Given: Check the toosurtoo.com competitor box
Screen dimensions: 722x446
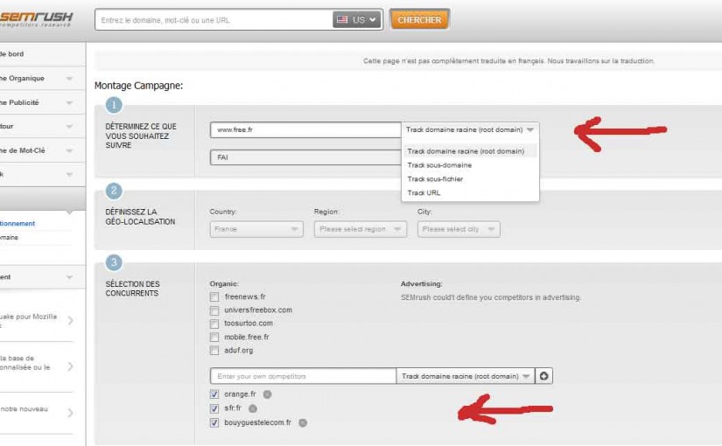Looking at the screenshot, I should pos(214,324).
